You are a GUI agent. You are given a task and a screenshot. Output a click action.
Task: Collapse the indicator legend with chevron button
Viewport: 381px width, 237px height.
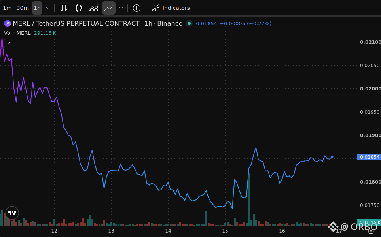coord(10,43)
